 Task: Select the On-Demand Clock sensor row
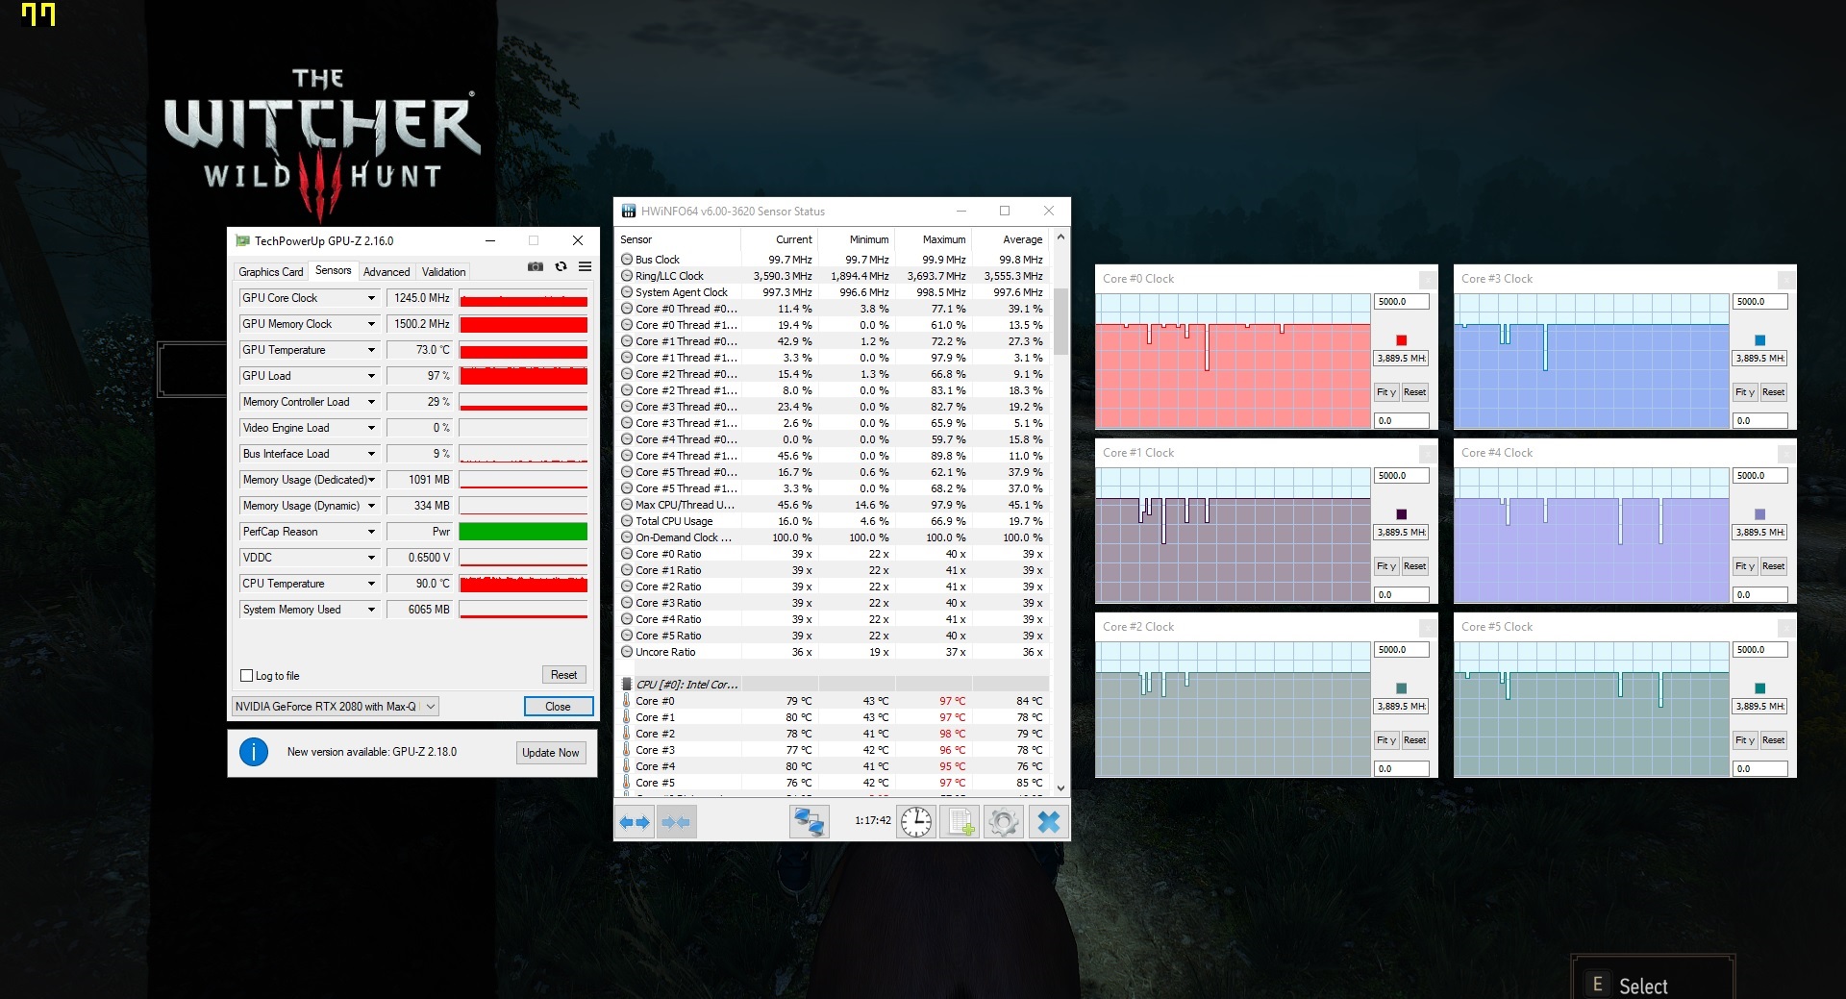point(834,537)
